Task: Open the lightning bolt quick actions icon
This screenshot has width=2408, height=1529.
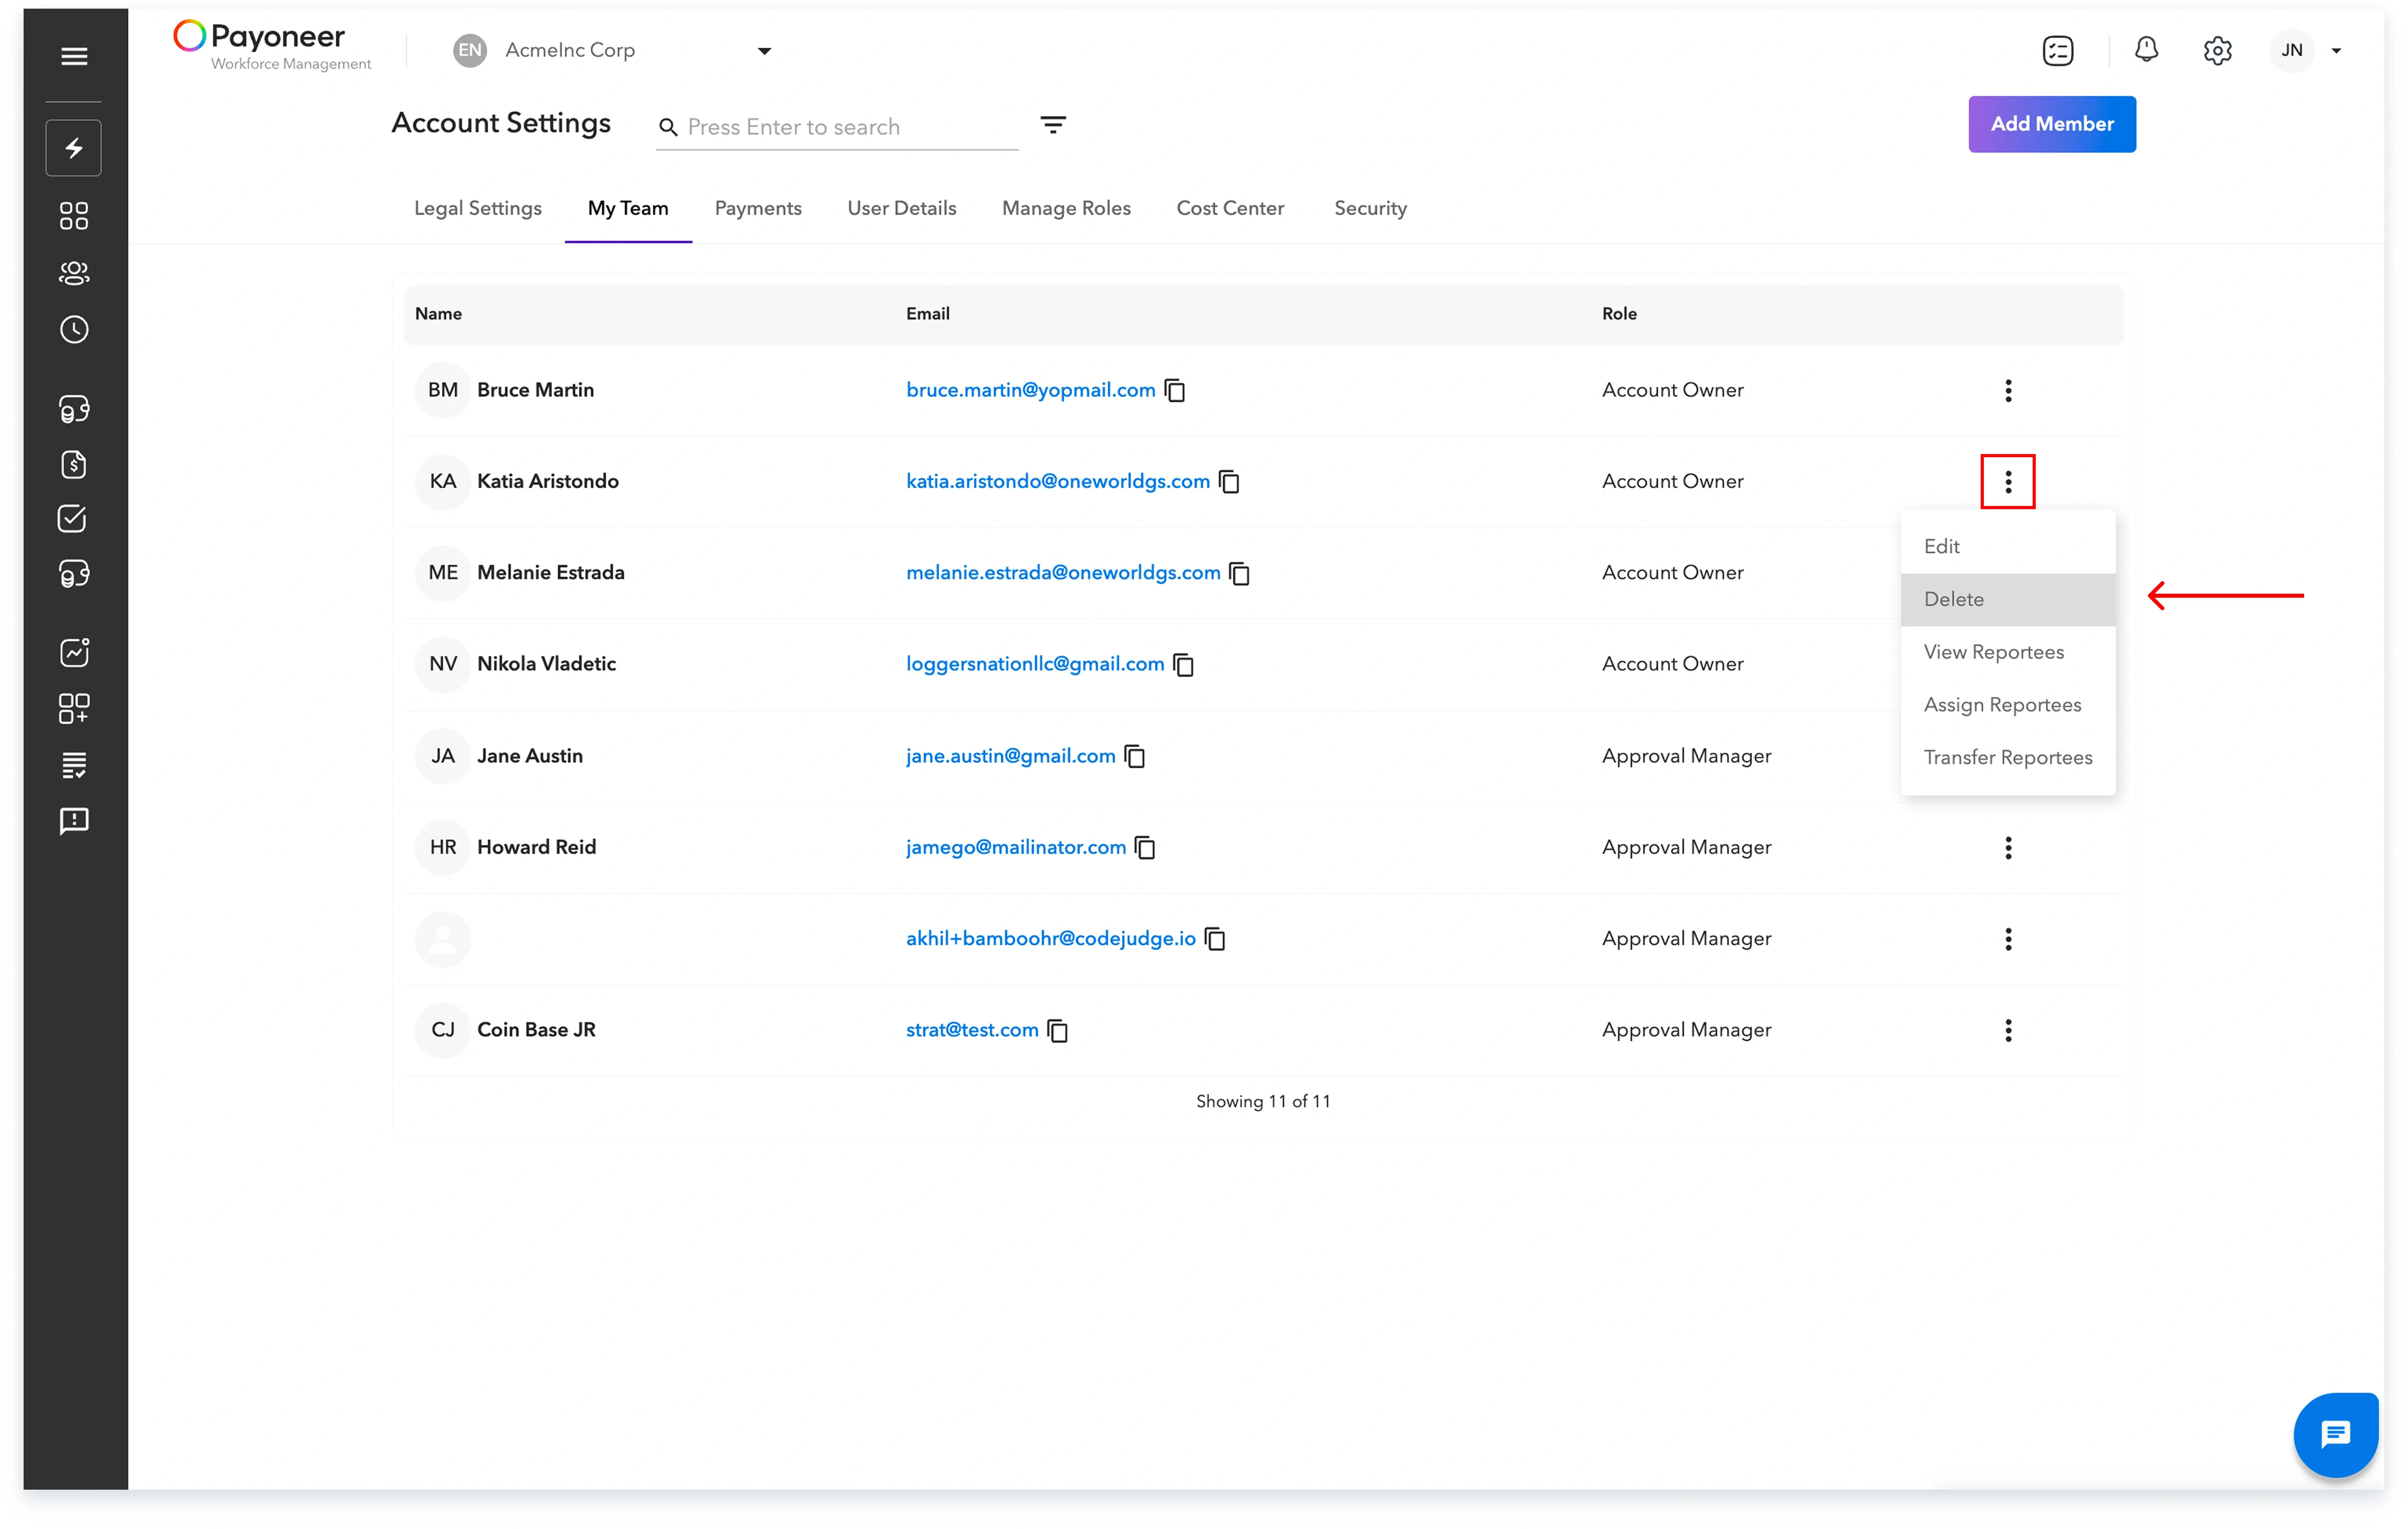Action: (x=74, y=148)
